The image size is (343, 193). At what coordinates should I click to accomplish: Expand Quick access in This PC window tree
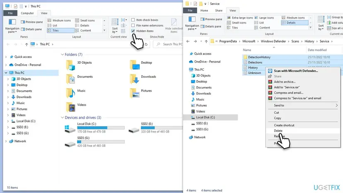click(6, 57)
